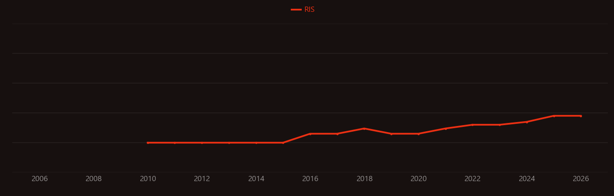Image resolution: width=614 pixels, height=196 pixels.
Task: Click the RIS data point at 2012
Action: pos(202,143)
